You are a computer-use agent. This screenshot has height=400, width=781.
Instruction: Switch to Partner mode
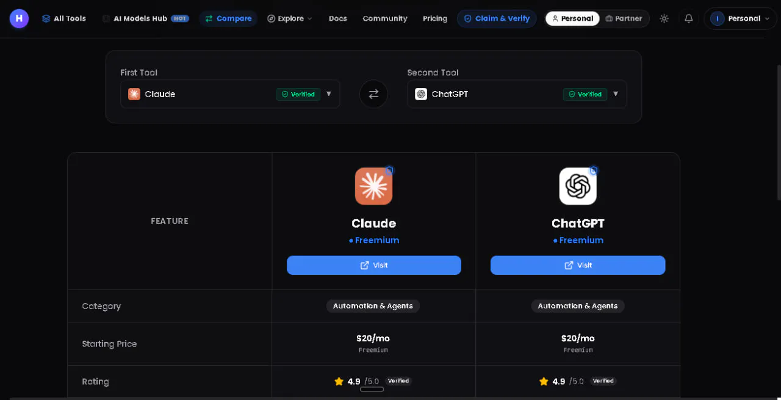coord(624,18)
